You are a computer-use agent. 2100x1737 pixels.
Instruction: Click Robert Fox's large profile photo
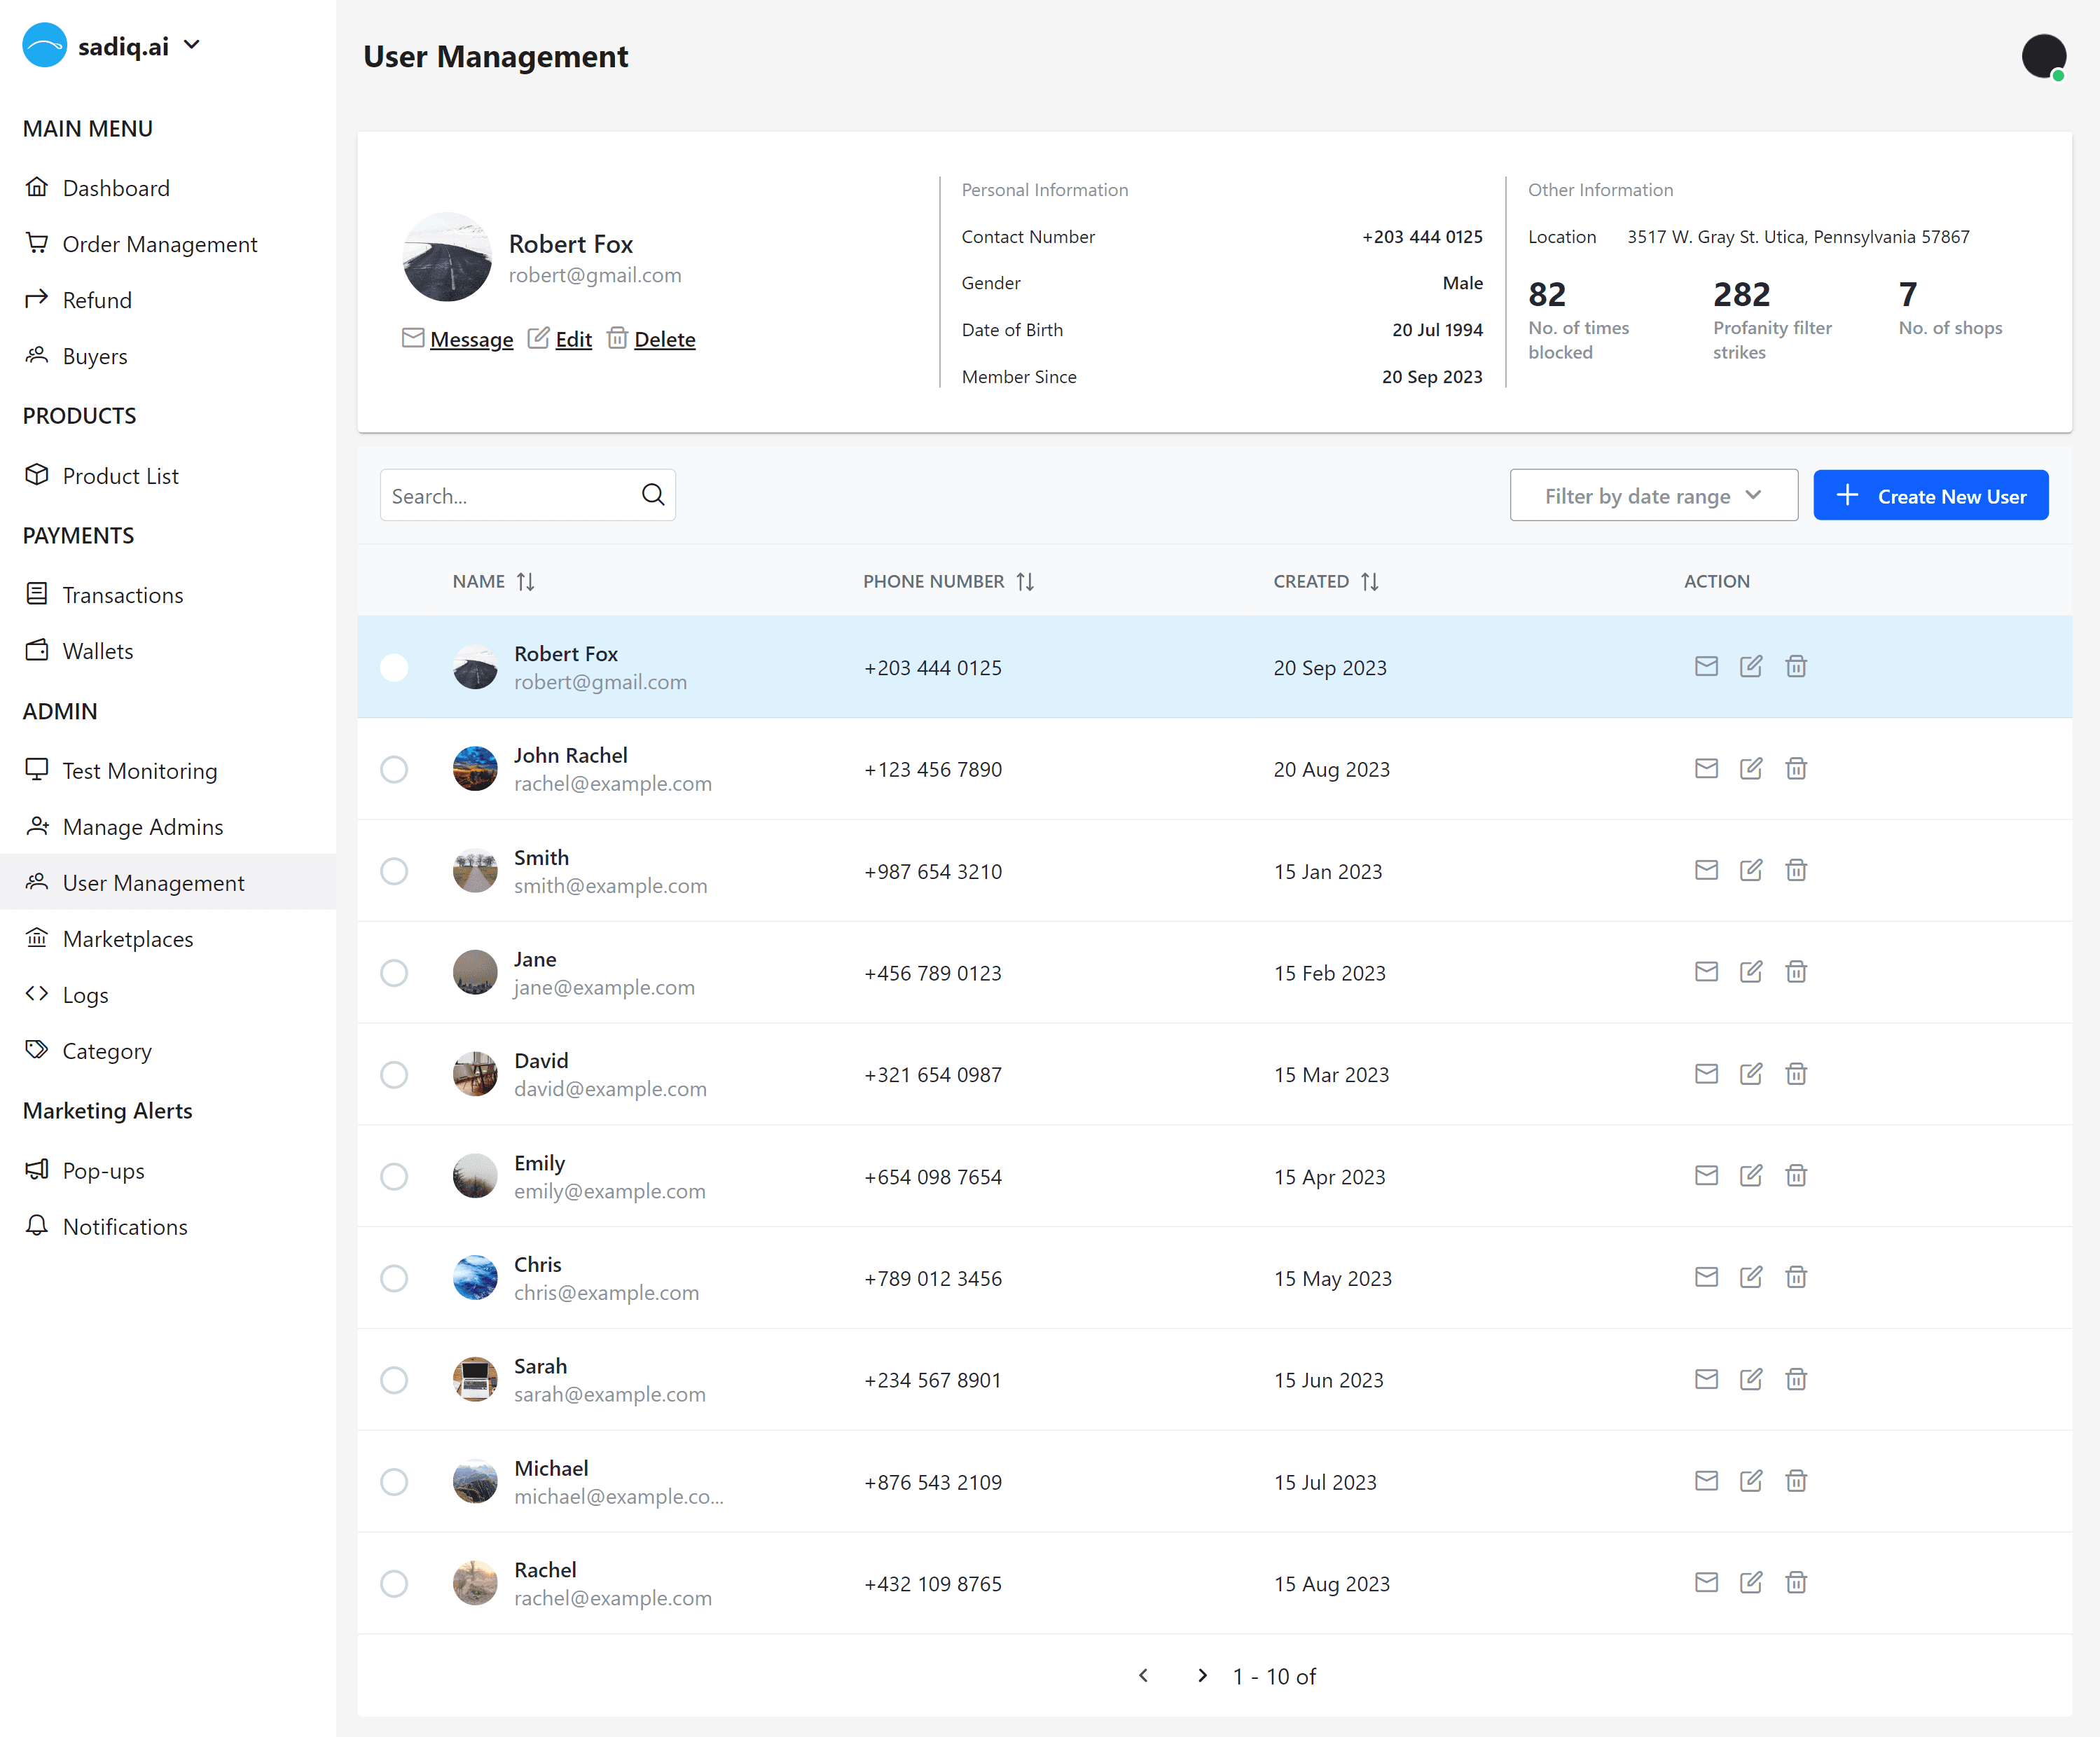coord(447,257)
